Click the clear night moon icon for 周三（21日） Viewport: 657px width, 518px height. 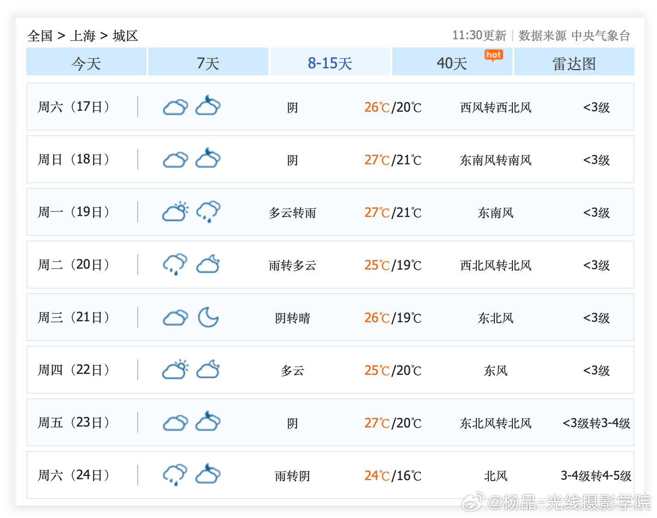pos(208,317)
